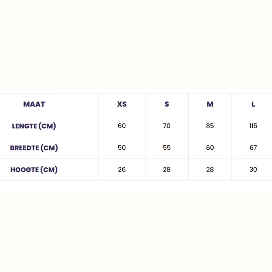
Task: Click the BREEDTE (CM) row label
Action: coord(34,148)
